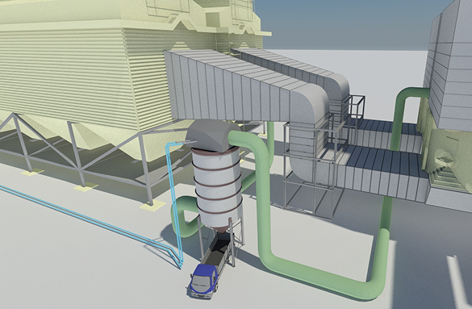Click the blue truck cab

click(x=203, y=280)
